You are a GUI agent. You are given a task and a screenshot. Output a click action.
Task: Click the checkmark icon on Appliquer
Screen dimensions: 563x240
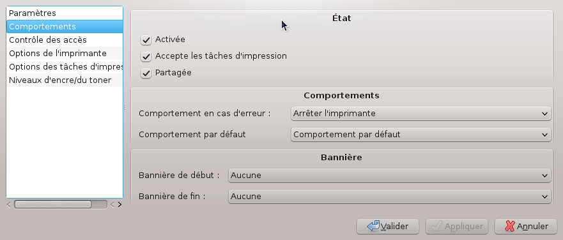point(436,226)
